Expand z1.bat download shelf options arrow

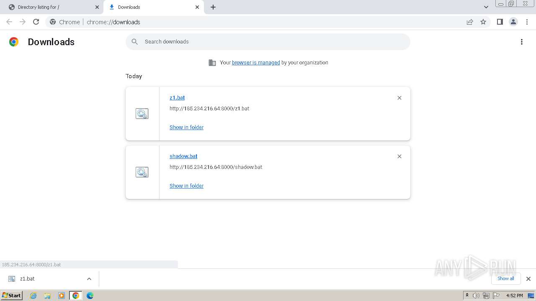(x=89, y=279)
